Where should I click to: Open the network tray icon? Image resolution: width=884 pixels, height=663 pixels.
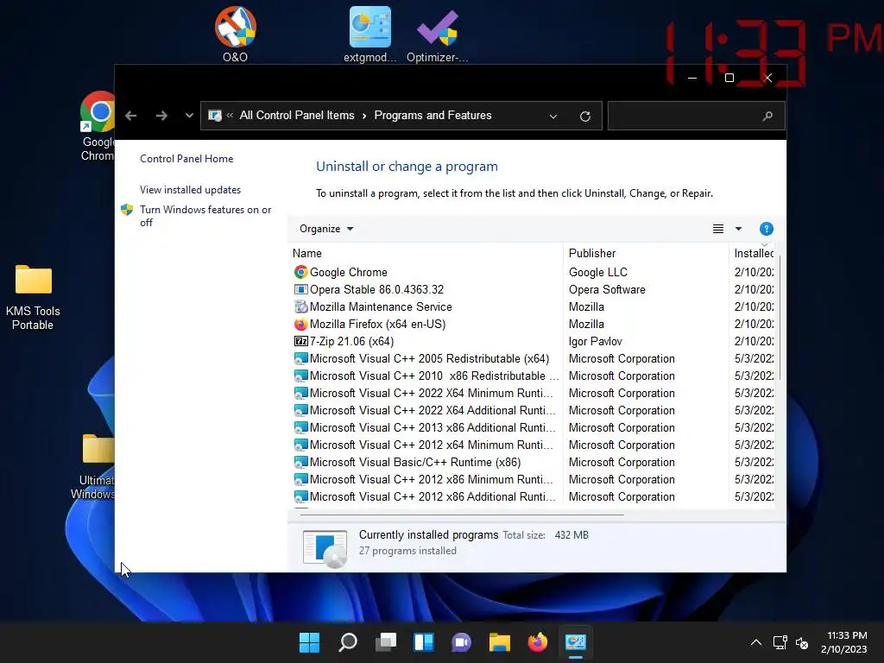tap(780, 642)
